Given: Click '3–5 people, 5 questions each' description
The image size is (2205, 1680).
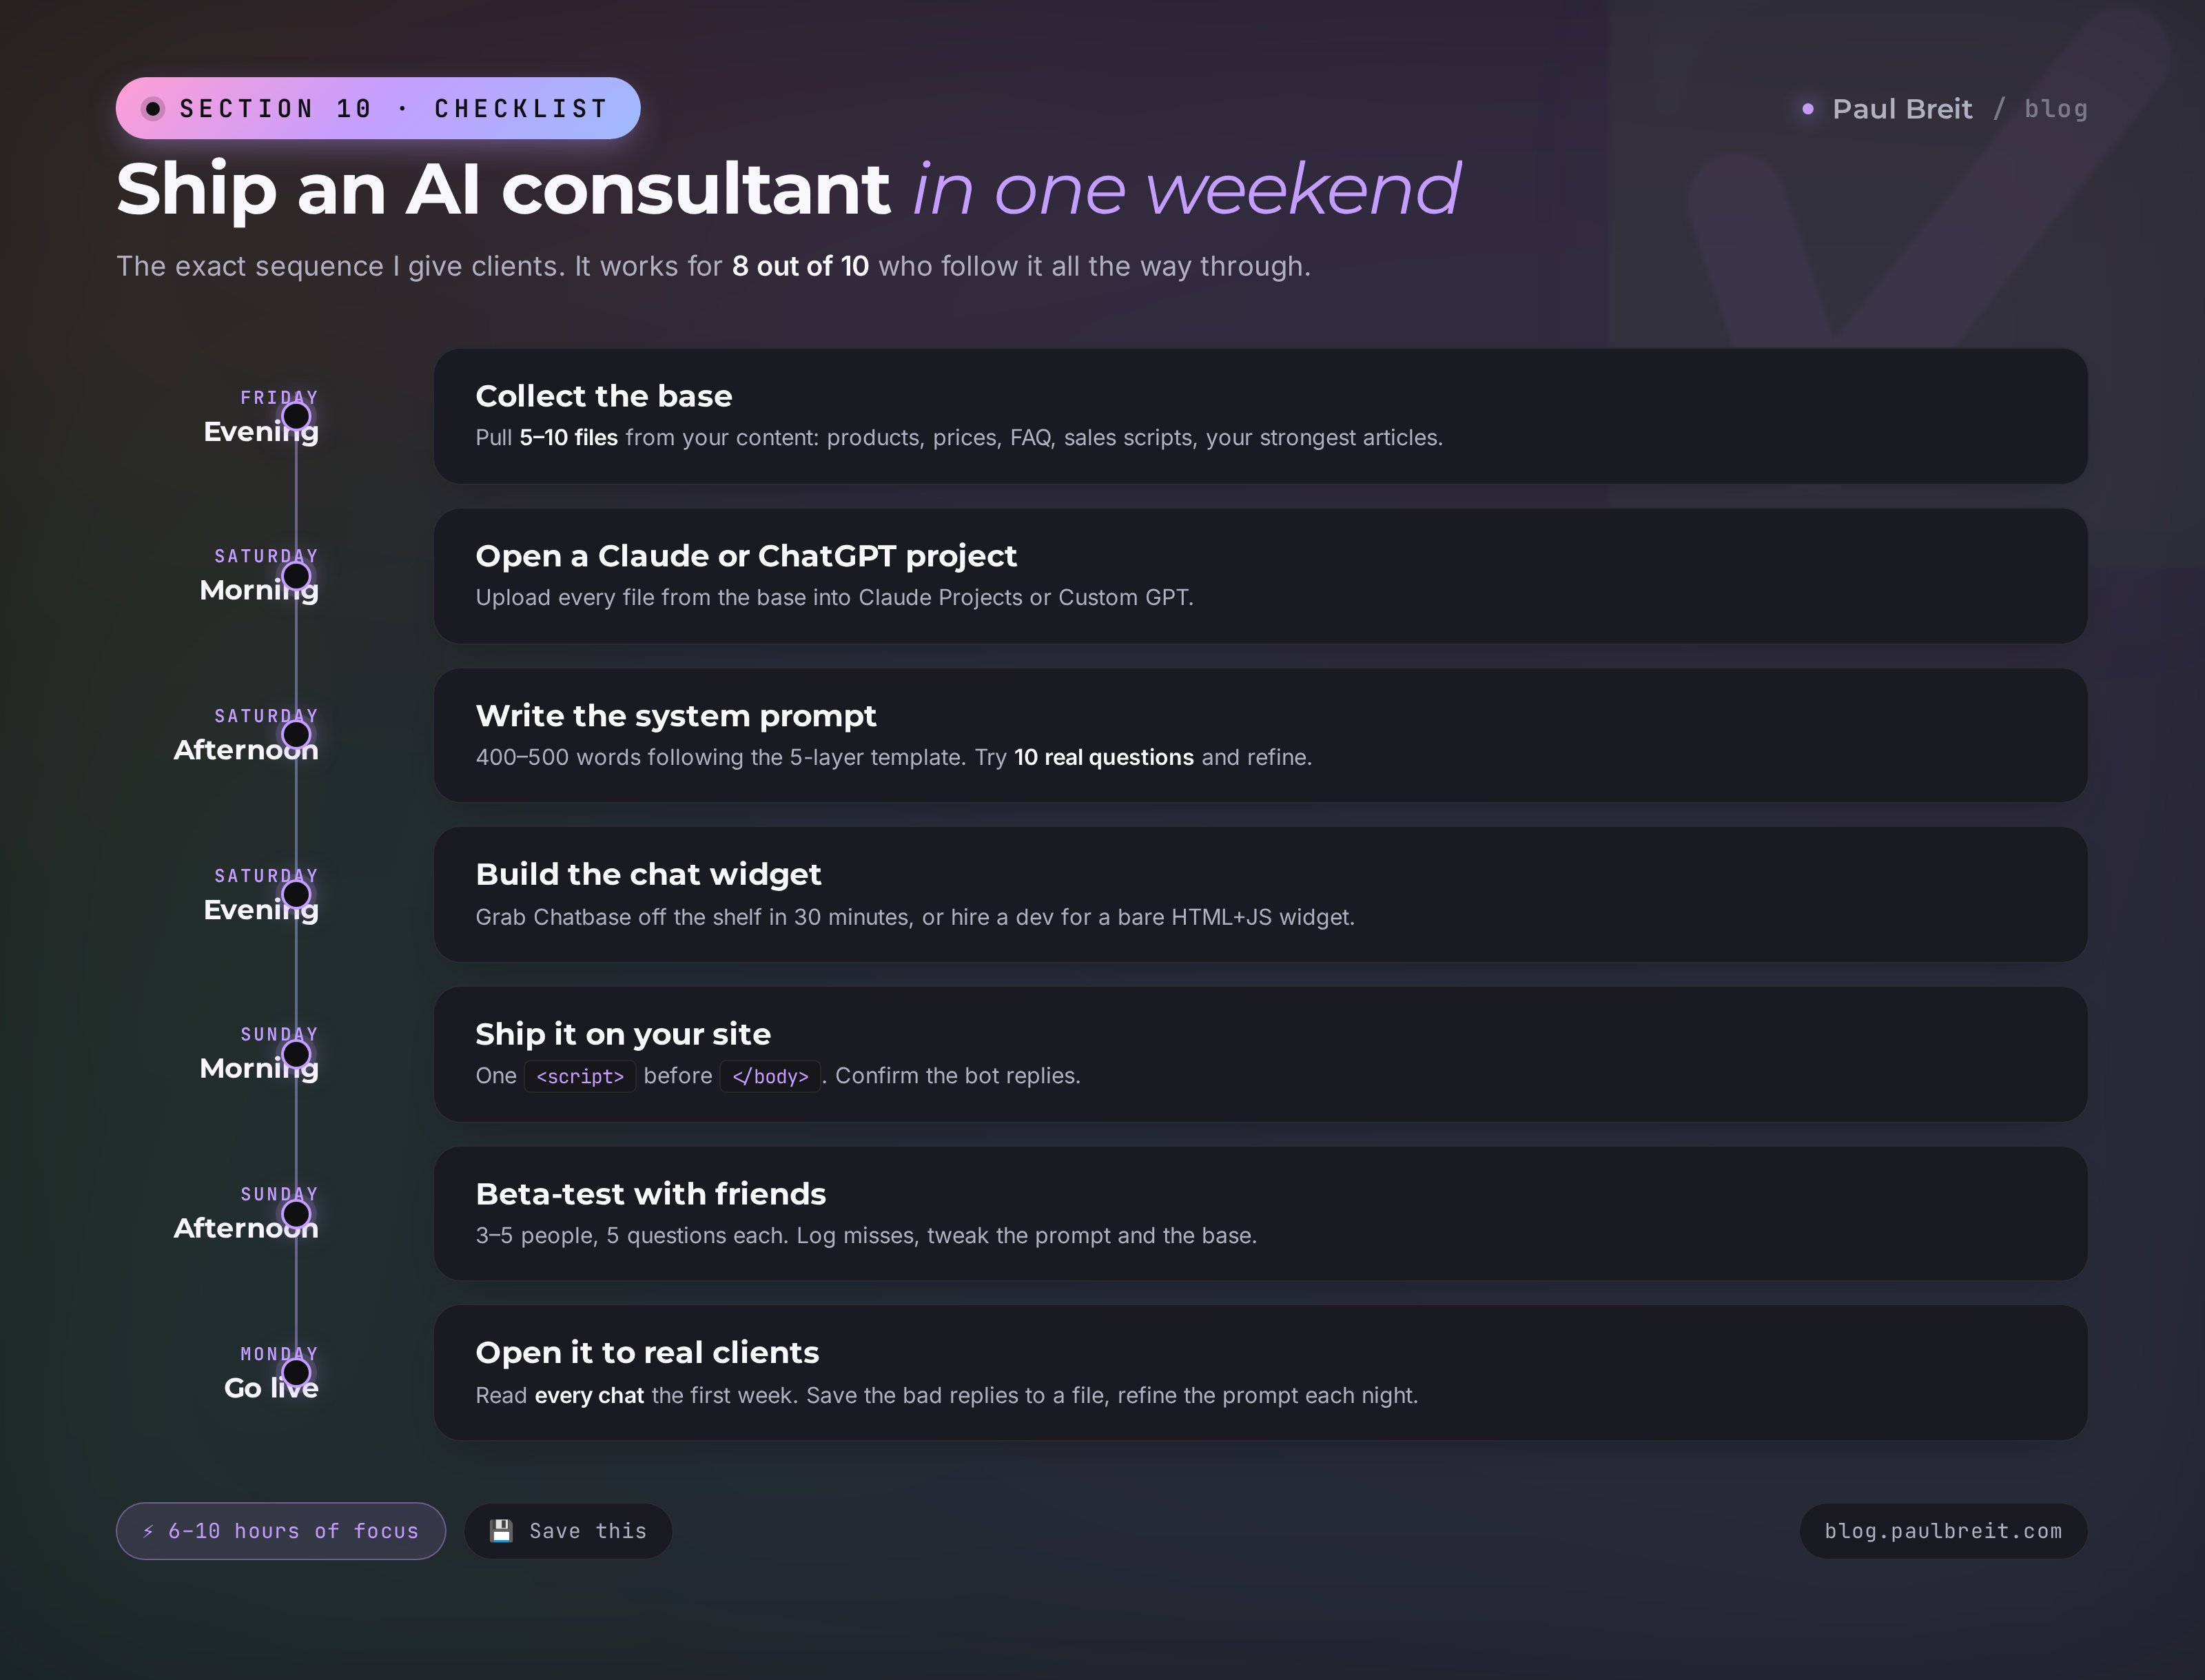Looking at the screenshot, I should point(866,1236).
